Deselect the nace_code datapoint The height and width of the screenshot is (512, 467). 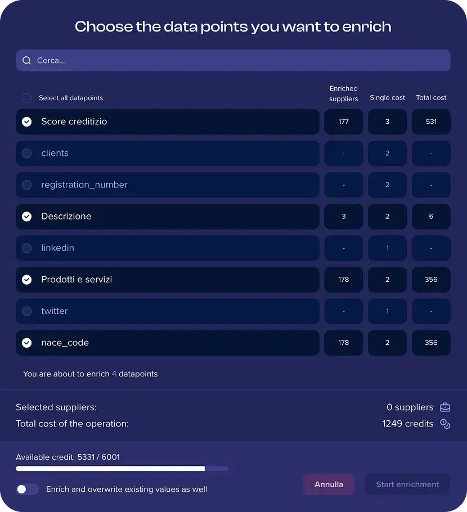pos(26,343)
